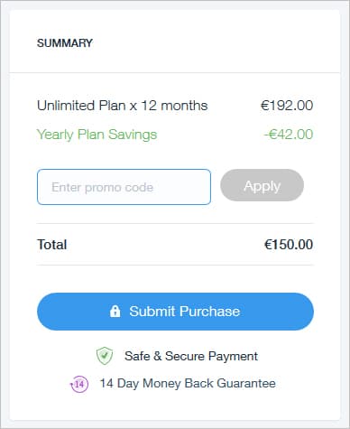The image size is (350, 429).
Task: Click the word Guarantee in money back line
Action: (x=246, y=383)
